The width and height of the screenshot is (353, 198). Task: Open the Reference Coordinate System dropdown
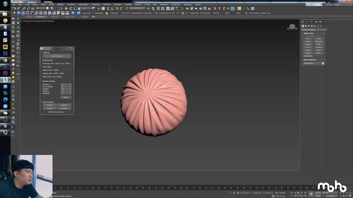point(86,8)
